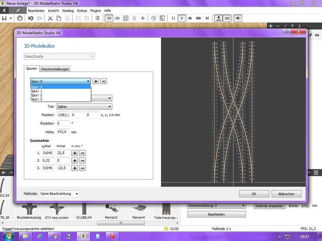Click the catalog horizontal scrollbar
This screenshot has width=322, height=241.
coord(121,223)
